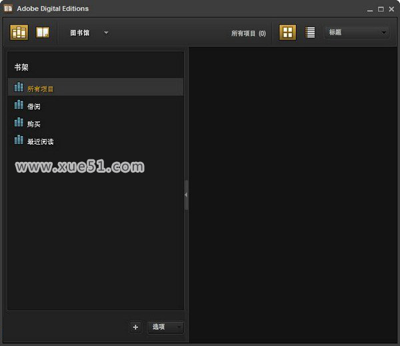Viewport: 400px width, 346px height.
Task: Select the 最近阅读 bookshelf
Action: coord(95,141)
